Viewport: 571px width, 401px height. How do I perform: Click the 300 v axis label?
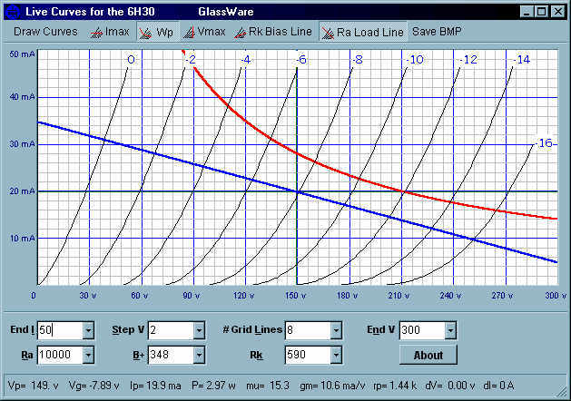point(556,296)
